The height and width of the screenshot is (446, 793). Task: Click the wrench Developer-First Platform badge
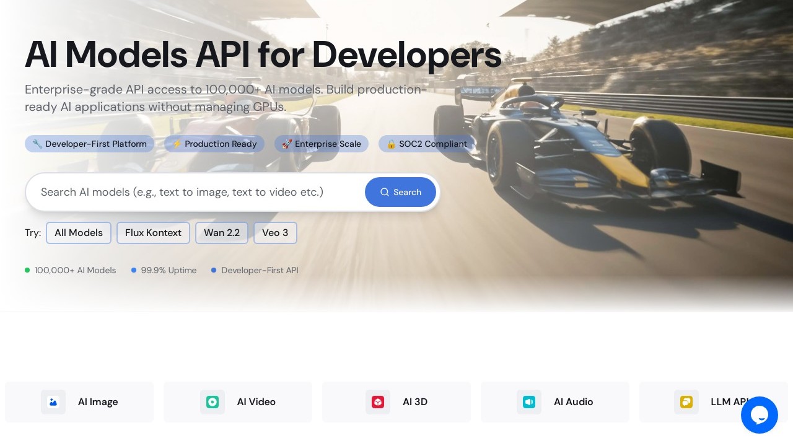click(x=90, y=144)
